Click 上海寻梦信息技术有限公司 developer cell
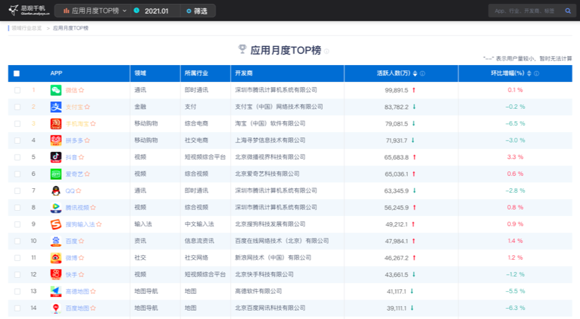 pyautogui.click(x=270, y=140)
